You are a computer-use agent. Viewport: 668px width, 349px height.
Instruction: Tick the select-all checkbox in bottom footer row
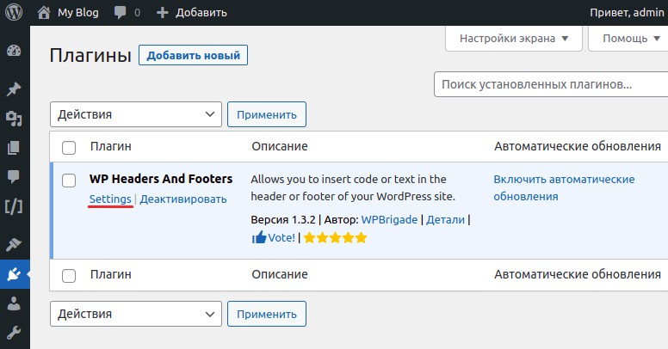tap(69, 275)
